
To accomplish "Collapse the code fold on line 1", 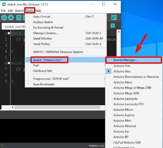I will click(9, 33).
